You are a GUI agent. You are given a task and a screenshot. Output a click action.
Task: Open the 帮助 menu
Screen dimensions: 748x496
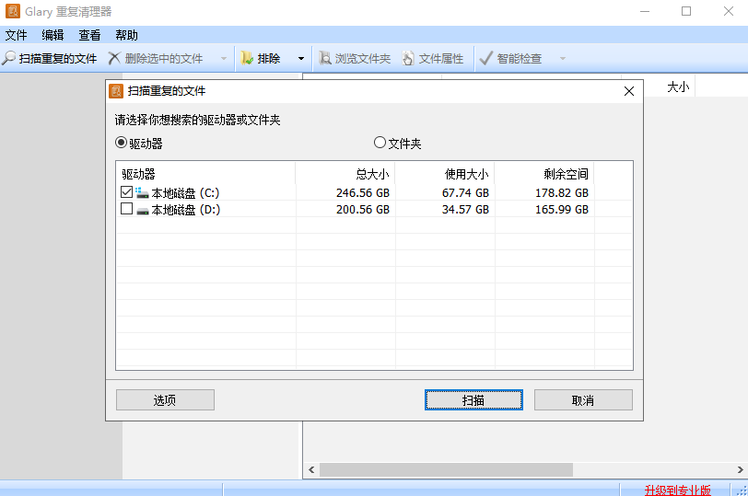pyautogui.click(x=126, y=35)
